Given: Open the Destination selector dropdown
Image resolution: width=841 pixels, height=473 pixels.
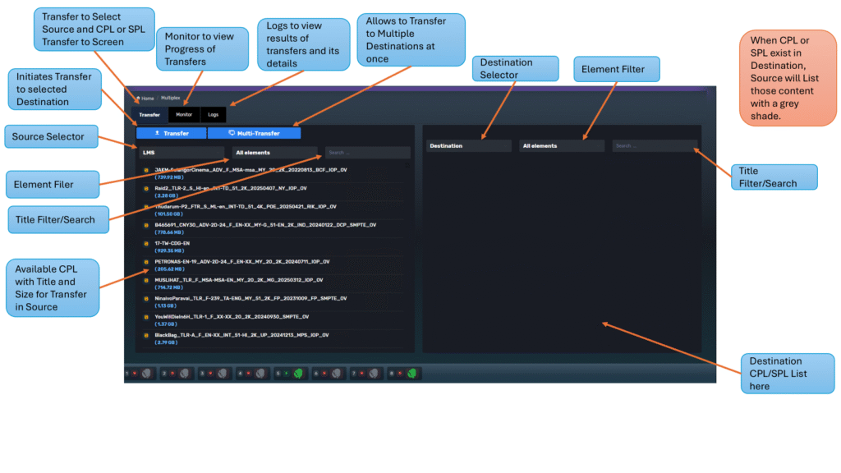Looking at the screenshot, I should [x=468, y=146].
